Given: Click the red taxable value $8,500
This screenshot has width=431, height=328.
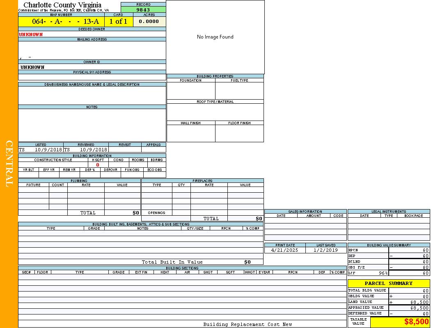Looking at the screenshot, I should 416,322.
